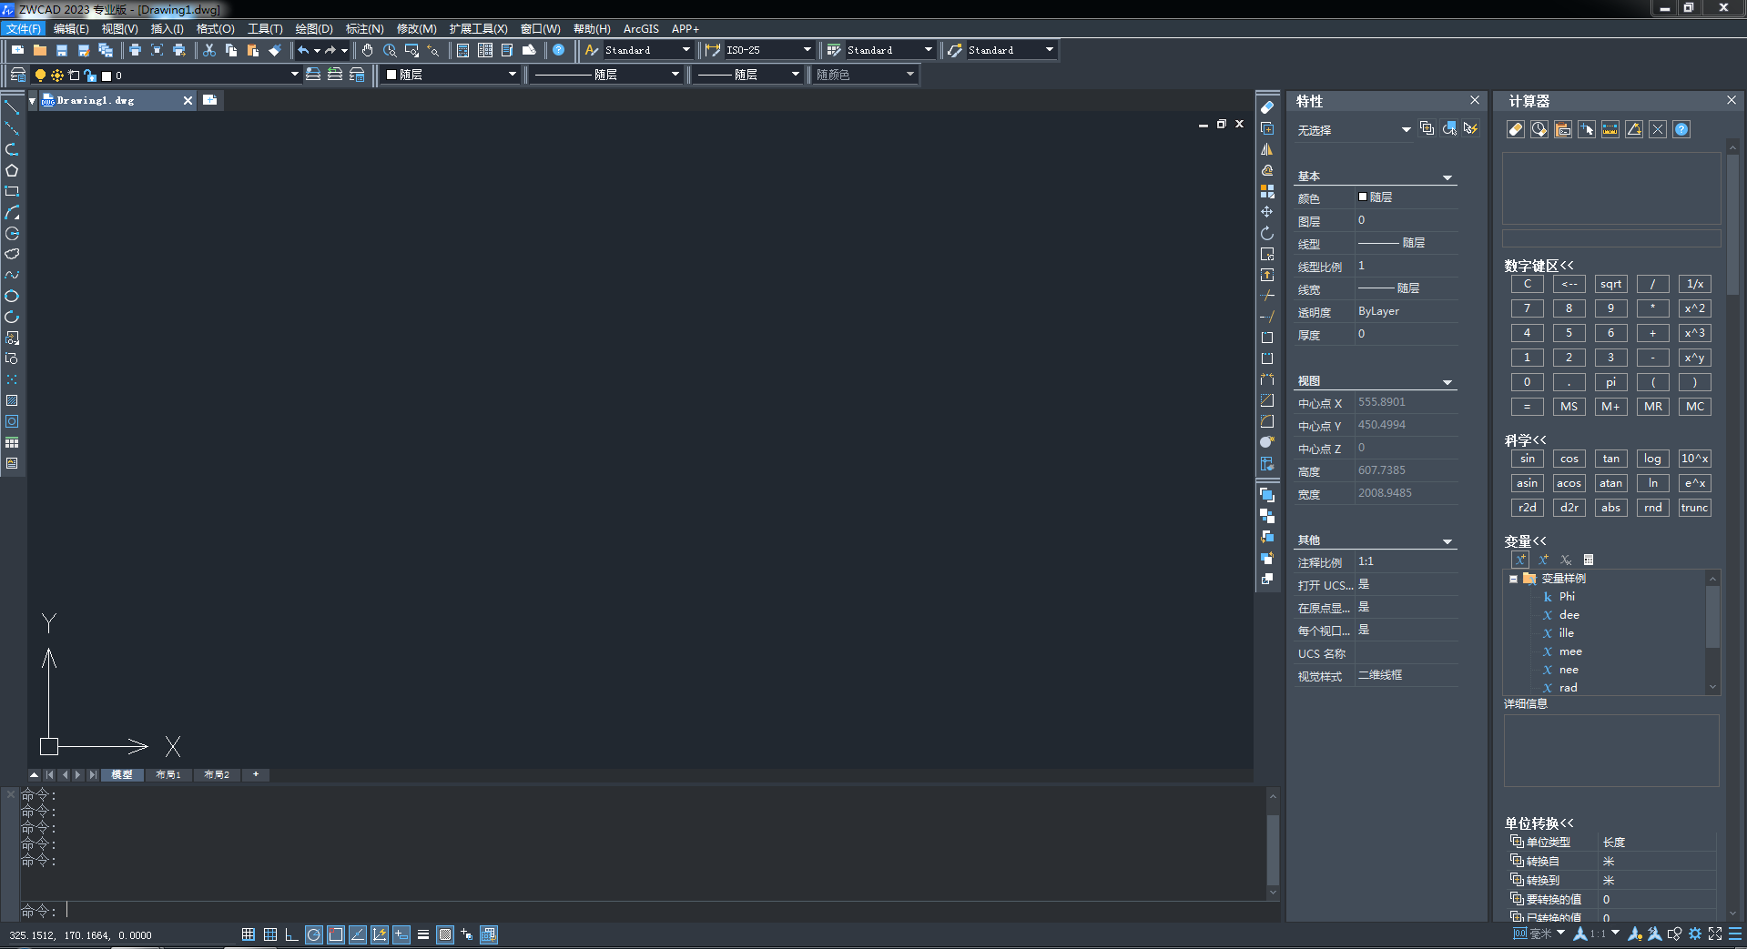Click calculator atan button
The height and width of the screenshot is (949, 1747).
[x=1610, y=483]
